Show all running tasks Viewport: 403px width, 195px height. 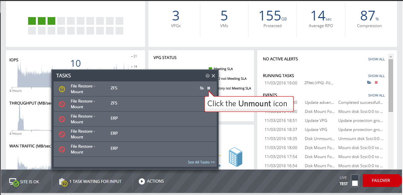(x=376, y=76)
